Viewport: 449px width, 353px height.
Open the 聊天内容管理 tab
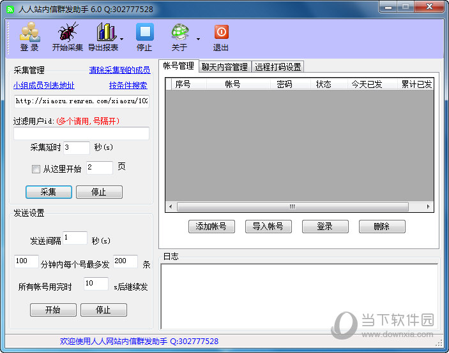coord(225,67)
